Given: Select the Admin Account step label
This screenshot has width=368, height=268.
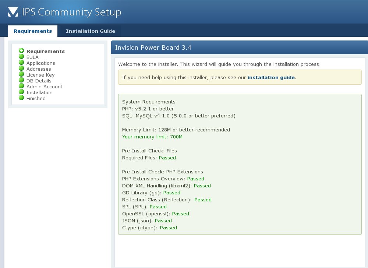Looking at the screenshot, I should 45,87.
